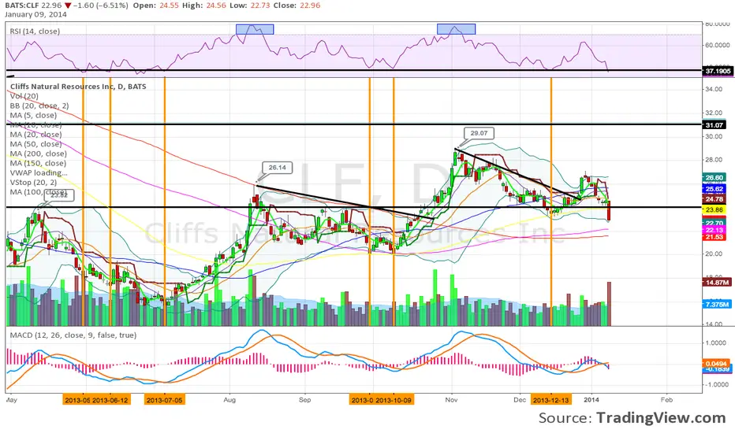
Task: Click the 'Sep' time axis label
Action: coord(305,400)
